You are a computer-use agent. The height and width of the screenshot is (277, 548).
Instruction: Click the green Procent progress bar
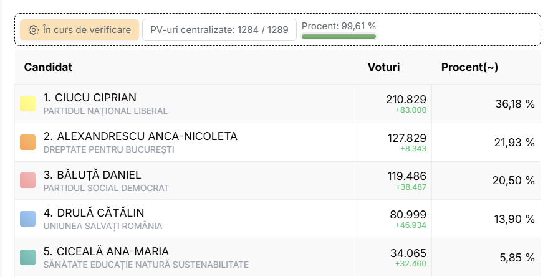tap(339, 37)
